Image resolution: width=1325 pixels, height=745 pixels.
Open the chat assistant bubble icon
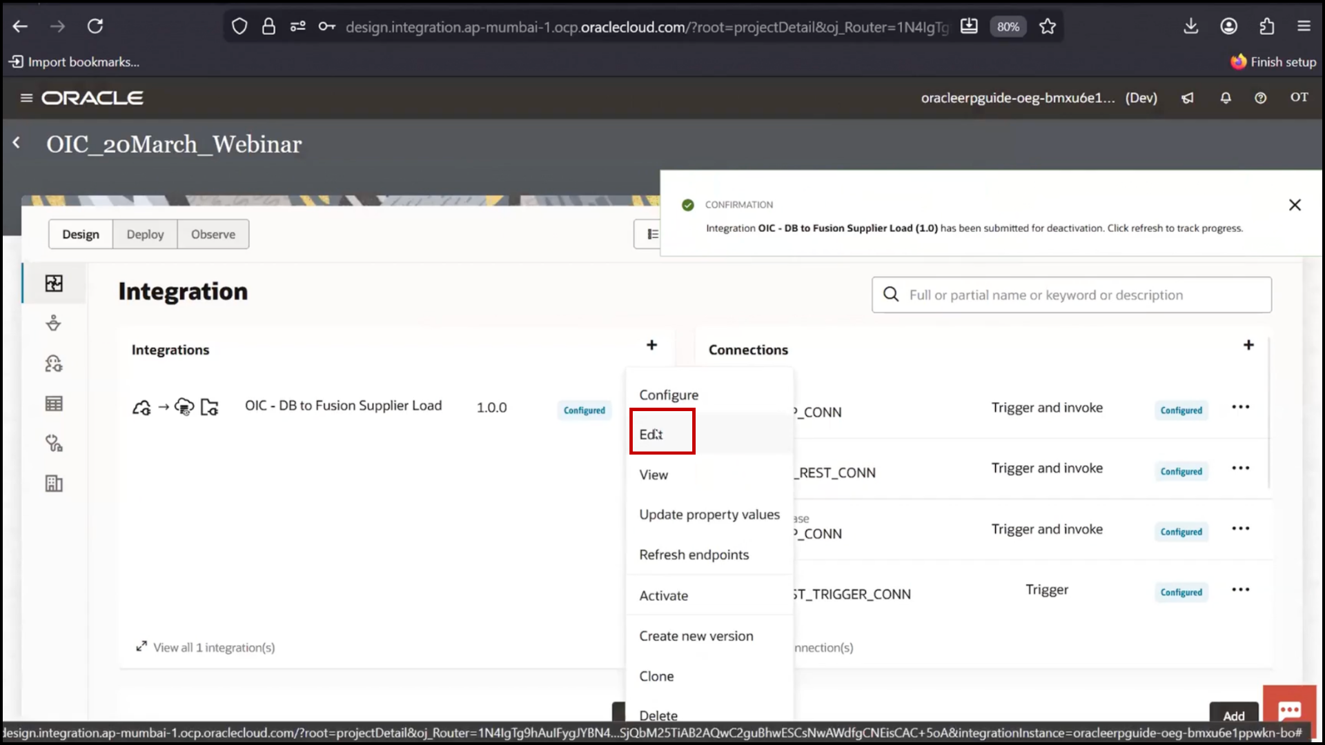[1289, 711]
